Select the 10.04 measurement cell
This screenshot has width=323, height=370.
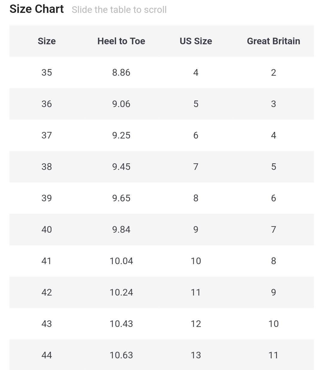121,261
